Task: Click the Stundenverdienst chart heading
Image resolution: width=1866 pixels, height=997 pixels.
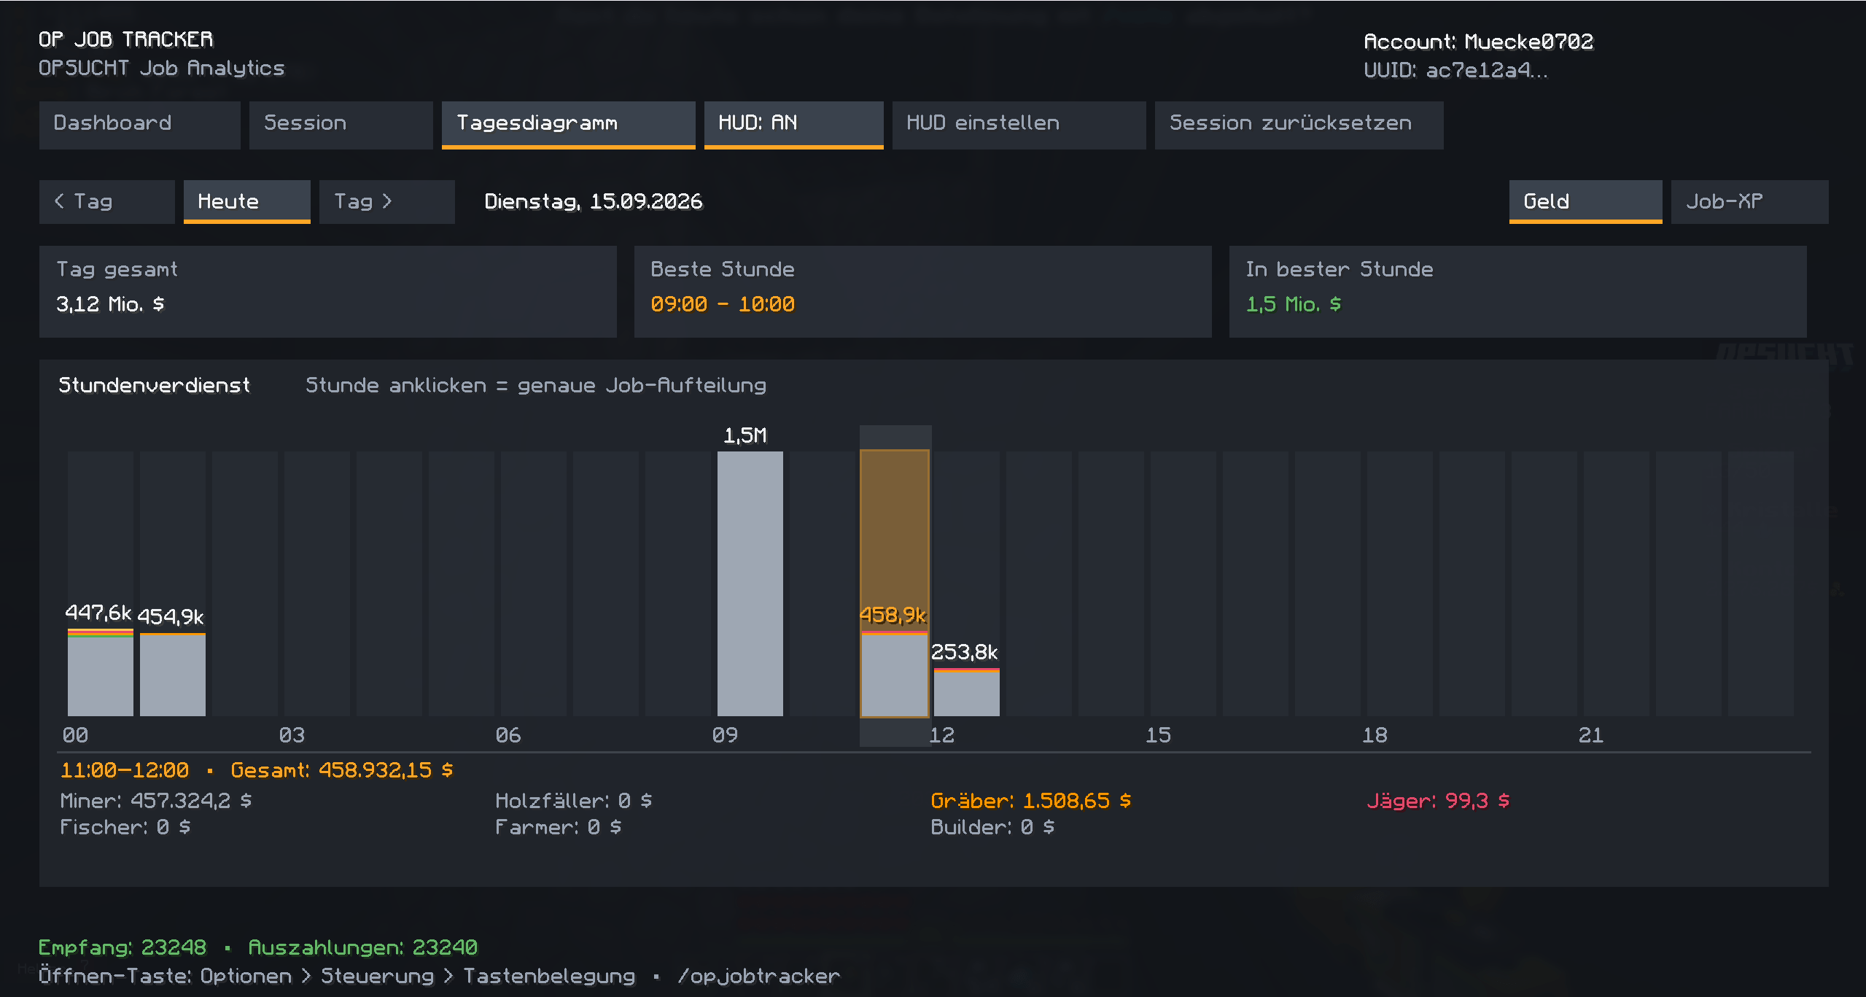Action: click(x=154, y=385)
